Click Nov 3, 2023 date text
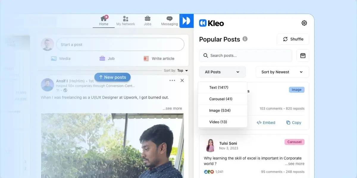Viewport: 357px width, 178px height. (x=229, y=148)
